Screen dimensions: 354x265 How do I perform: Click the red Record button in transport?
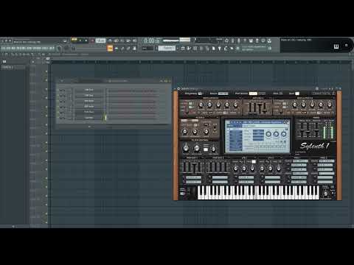click(x=92, y=40)
